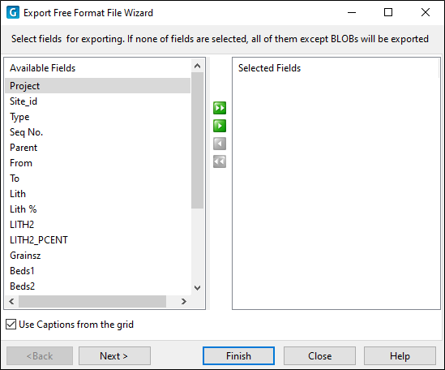Open the Help button
Screen dimensions: 445x370
[400, 355]
